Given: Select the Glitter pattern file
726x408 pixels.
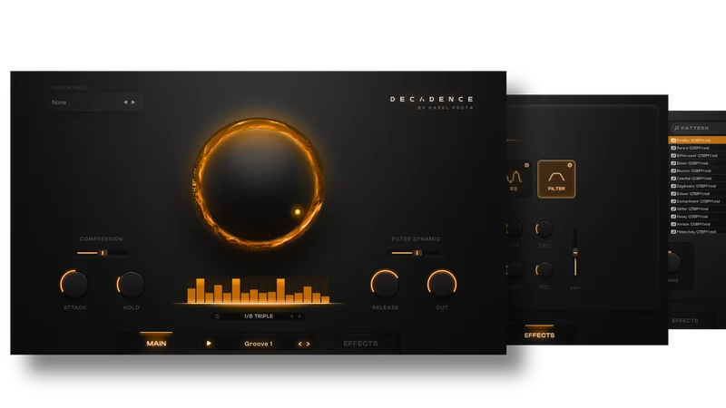Looking at the screenshot, I should (x=697, y=209).
